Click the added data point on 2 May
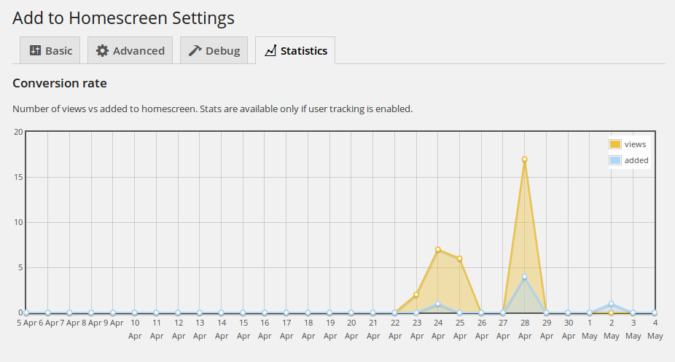The width and height of the screenshot is (675, 362). point(612,304)
